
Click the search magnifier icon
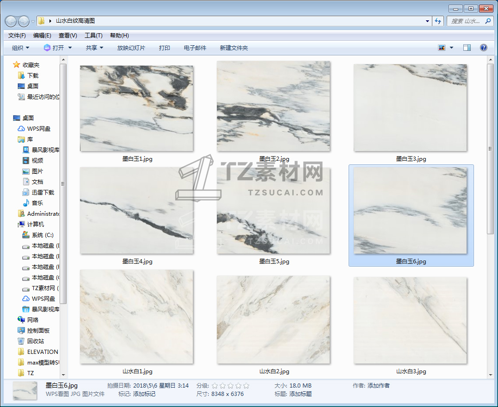point(488,21)
